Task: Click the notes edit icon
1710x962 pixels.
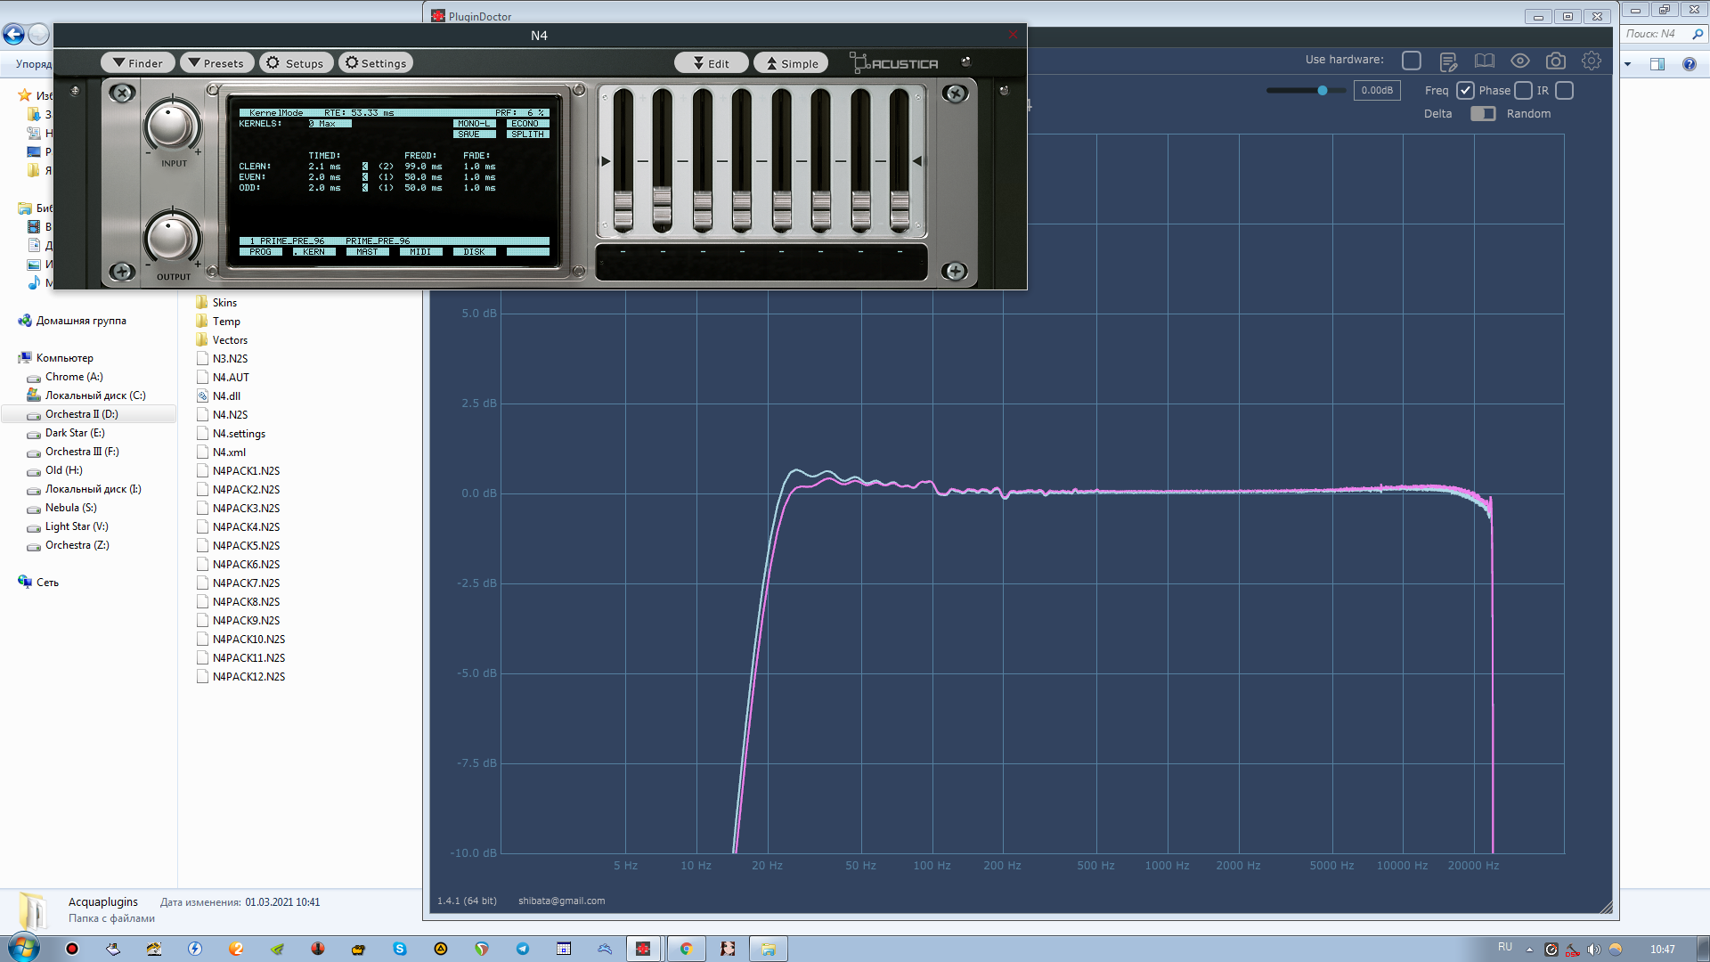Action: [x=1448, y=61]
